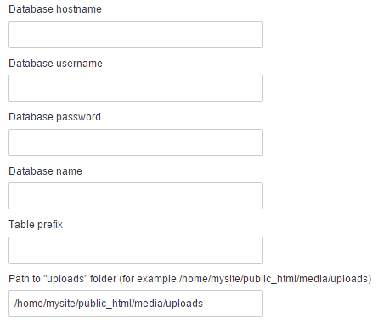Click the Database name text field
The image size is (378, 323).
click(136, 196)
